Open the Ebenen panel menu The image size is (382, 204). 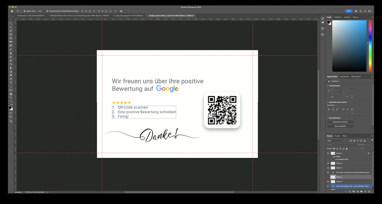pyautogui.click(x=372, y=136)
